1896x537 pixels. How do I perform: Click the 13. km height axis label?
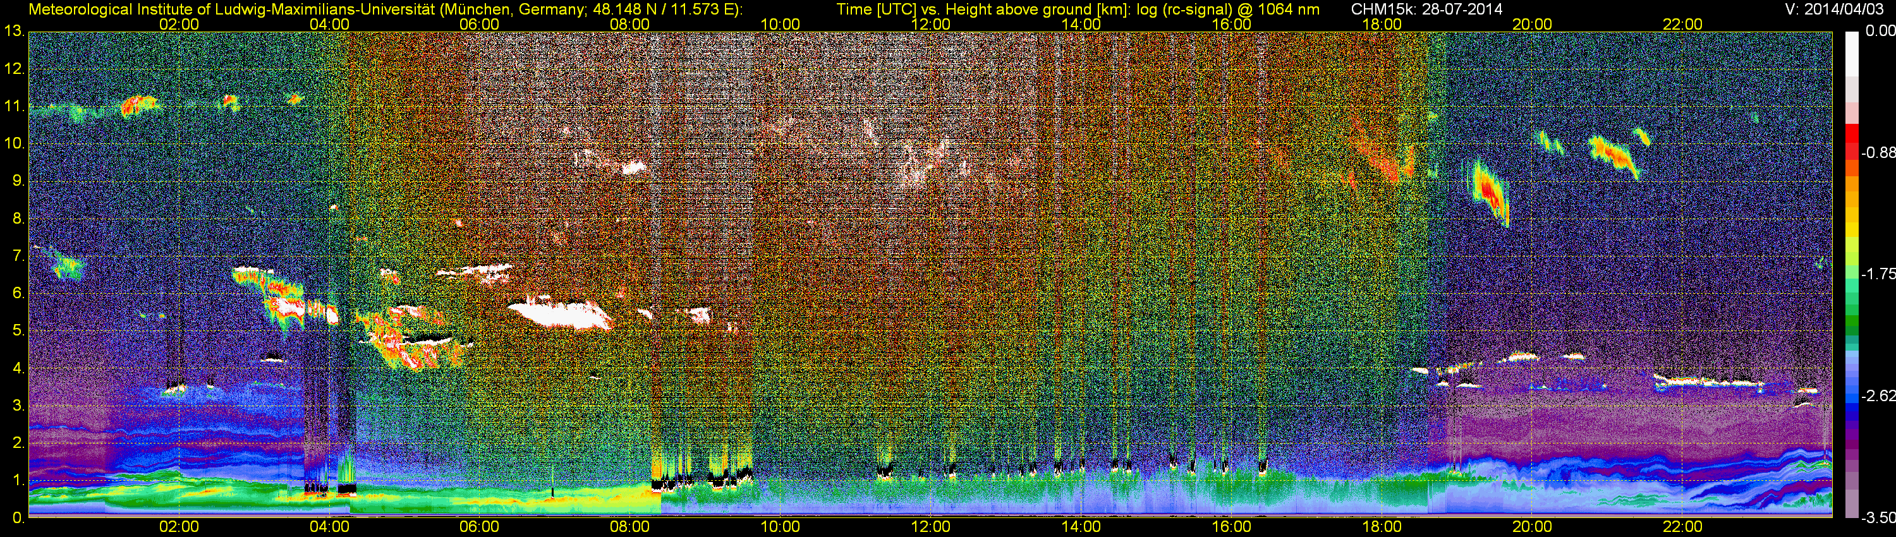tap(13, 32)
